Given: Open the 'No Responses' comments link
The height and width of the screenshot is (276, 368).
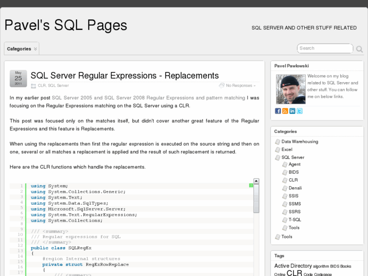Looking at the screenshot, I should pyautogui.click(x=239, y=86).
